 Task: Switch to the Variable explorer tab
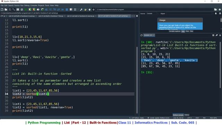pos(175,31)
